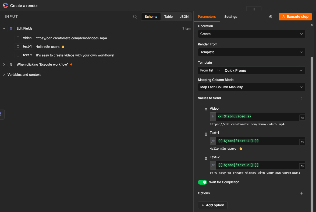
Task: Click the 'It's easy to create videos' input value
Action: tap(75, 55)
